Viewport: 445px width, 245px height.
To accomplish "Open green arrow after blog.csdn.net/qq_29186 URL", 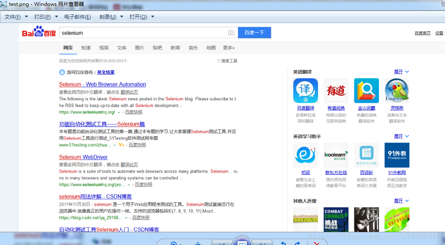I will tap(126, 218).
